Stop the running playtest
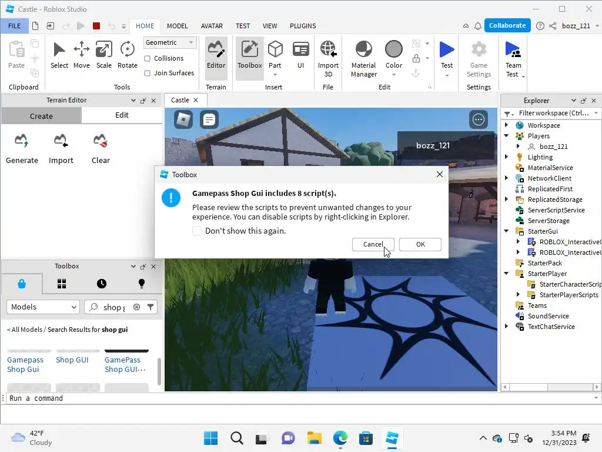The width and height of the screenshot is (602, 452). pos(96,26)
